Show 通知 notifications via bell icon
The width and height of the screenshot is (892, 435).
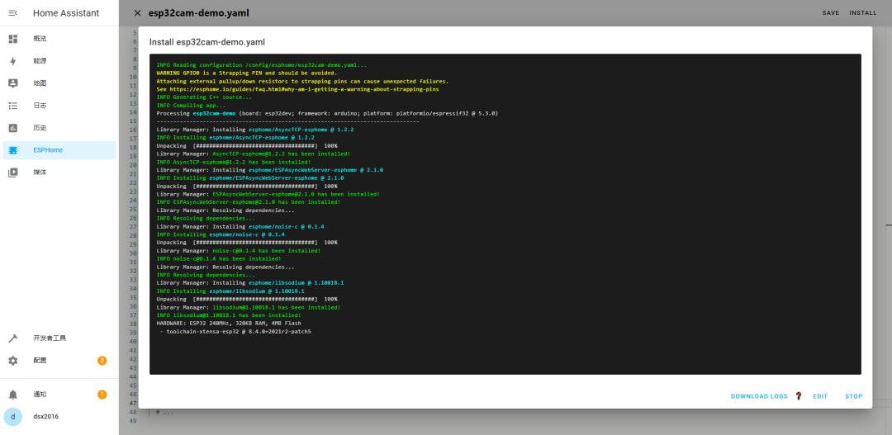(x=13, y=395)
